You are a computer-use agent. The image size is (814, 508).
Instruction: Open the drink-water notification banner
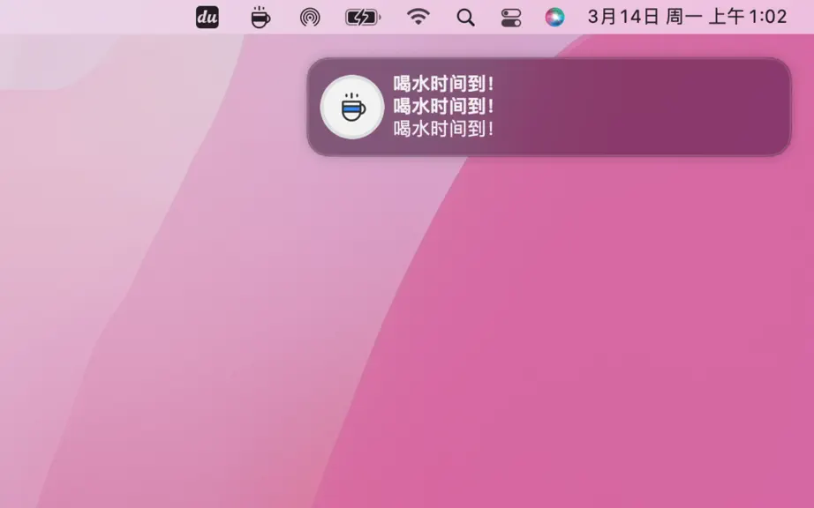549,107
